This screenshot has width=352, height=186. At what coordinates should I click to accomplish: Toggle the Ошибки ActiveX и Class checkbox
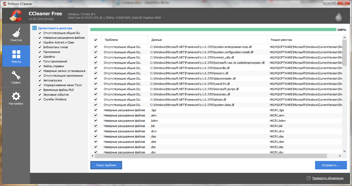(x=40, y=42)
